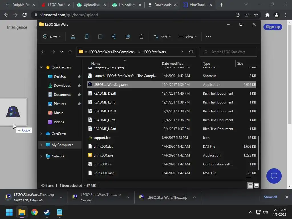
Task: Open Notepad from the taskbar
Action: (59, 212)
